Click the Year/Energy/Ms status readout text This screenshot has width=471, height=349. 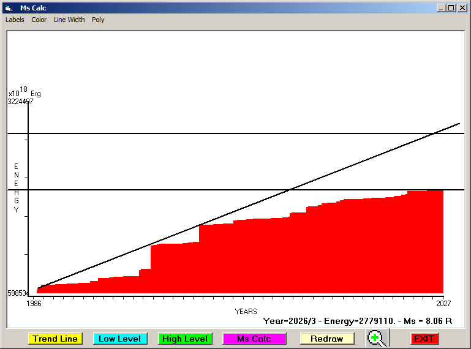click(x=357, y=320)
